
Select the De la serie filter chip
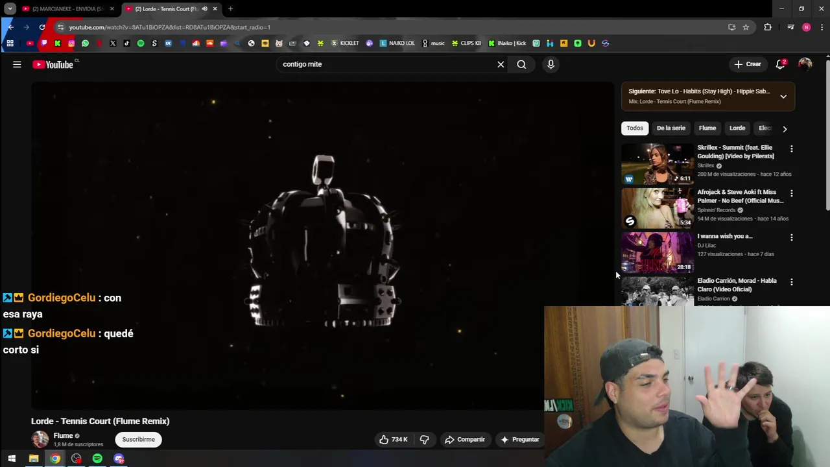pyautogui.click(x=671, y=128)
